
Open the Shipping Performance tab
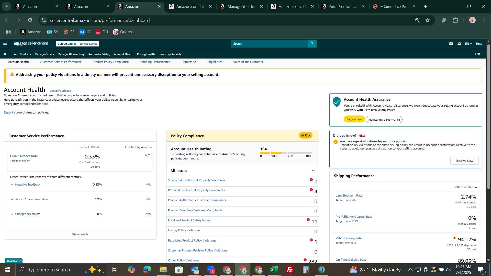[x=155, y=62]
